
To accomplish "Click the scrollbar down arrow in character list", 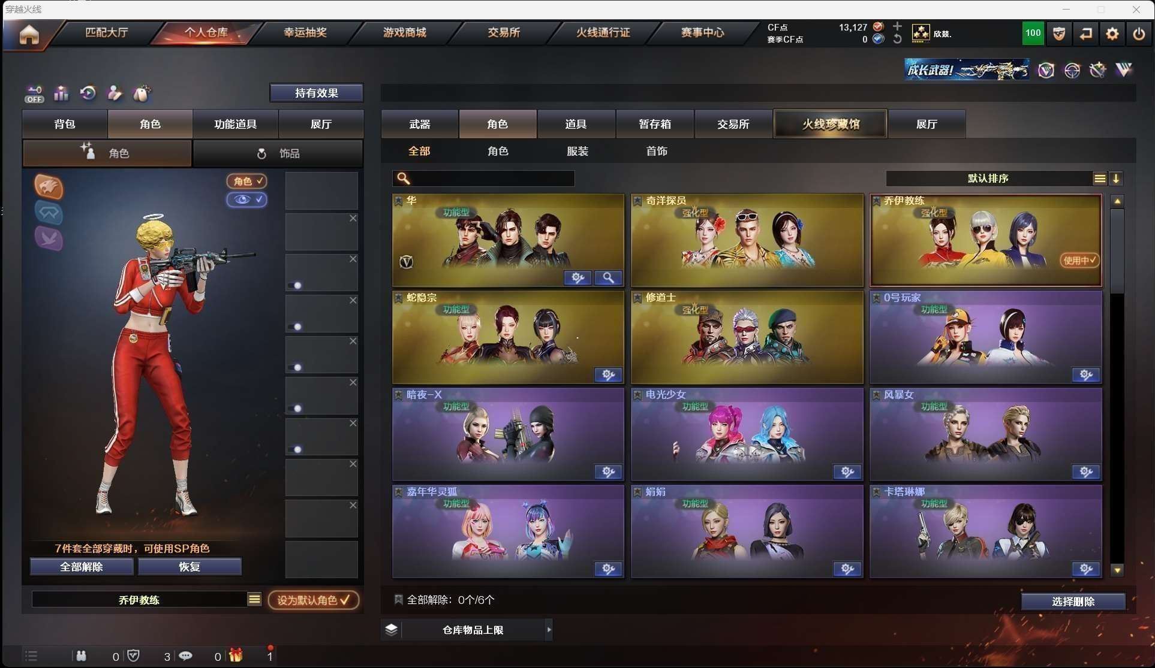I will [x=1117, y=570].
